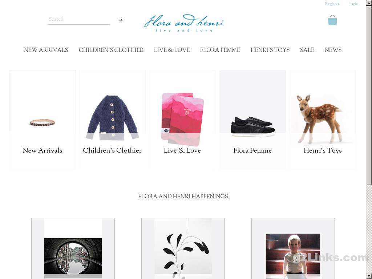Open the NEW ARRIVALS menu item
This screenshot has width=372, height=279.
pos(46,50)
